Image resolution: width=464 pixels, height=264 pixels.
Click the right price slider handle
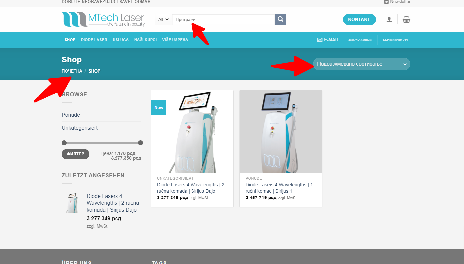click(x=140, y=143)
